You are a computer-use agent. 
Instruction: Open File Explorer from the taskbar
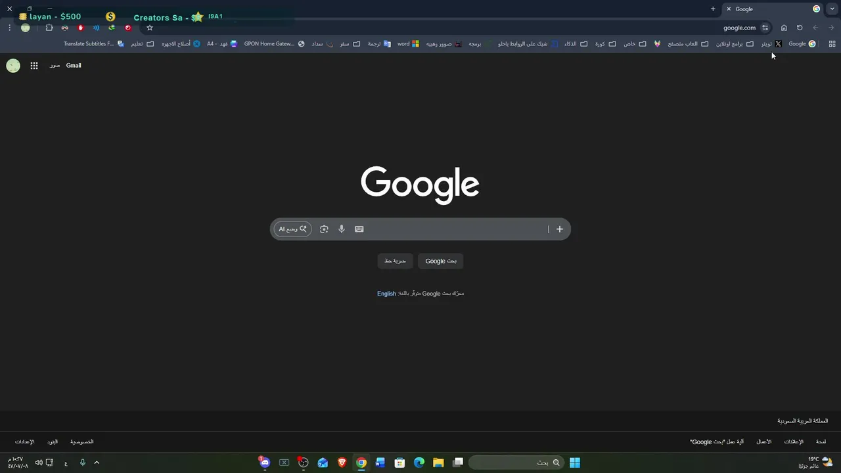438,462
